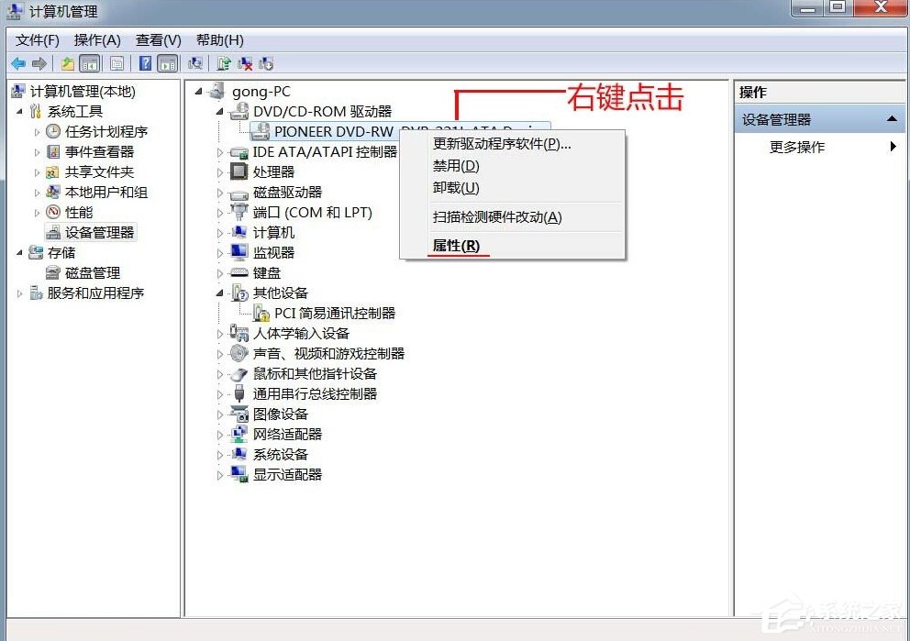Open the 查看(V) menu
This screenshot has height=641, width=910.
(x=156, y=39)
